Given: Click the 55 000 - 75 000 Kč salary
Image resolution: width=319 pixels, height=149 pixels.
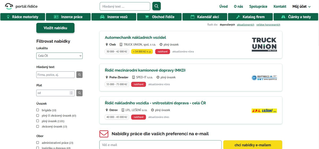Looking at the screenshot, I should point(117,84).
